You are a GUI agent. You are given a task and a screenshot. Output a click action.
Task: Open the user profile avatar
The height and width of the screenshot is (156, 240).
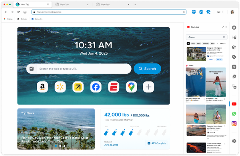click(232, 12)
